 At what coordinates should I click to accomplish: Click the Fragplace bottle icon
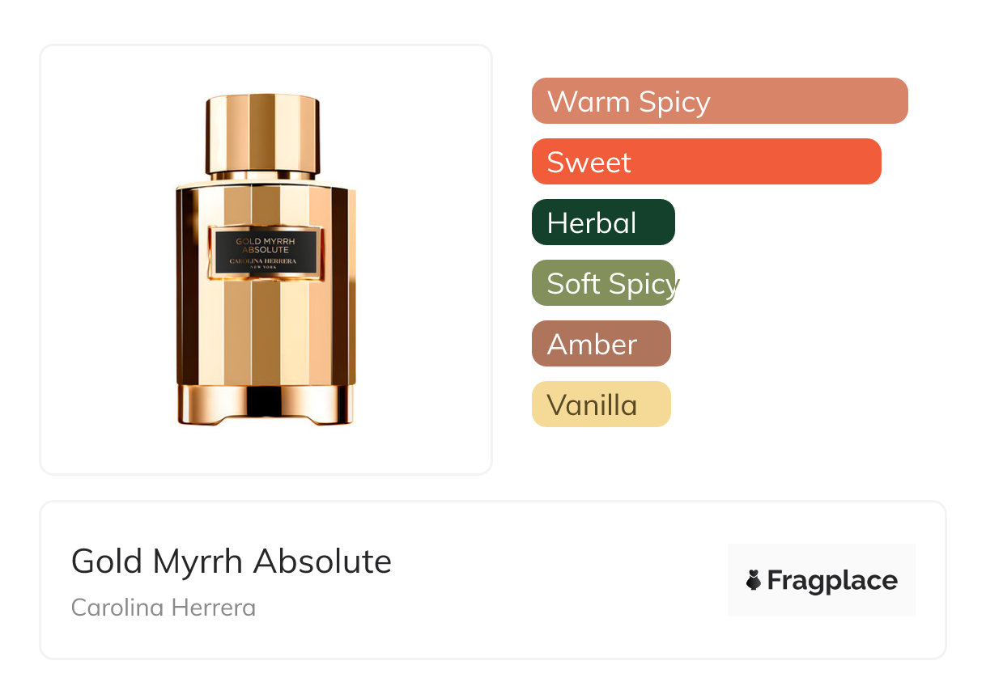(x=754, y=580)
